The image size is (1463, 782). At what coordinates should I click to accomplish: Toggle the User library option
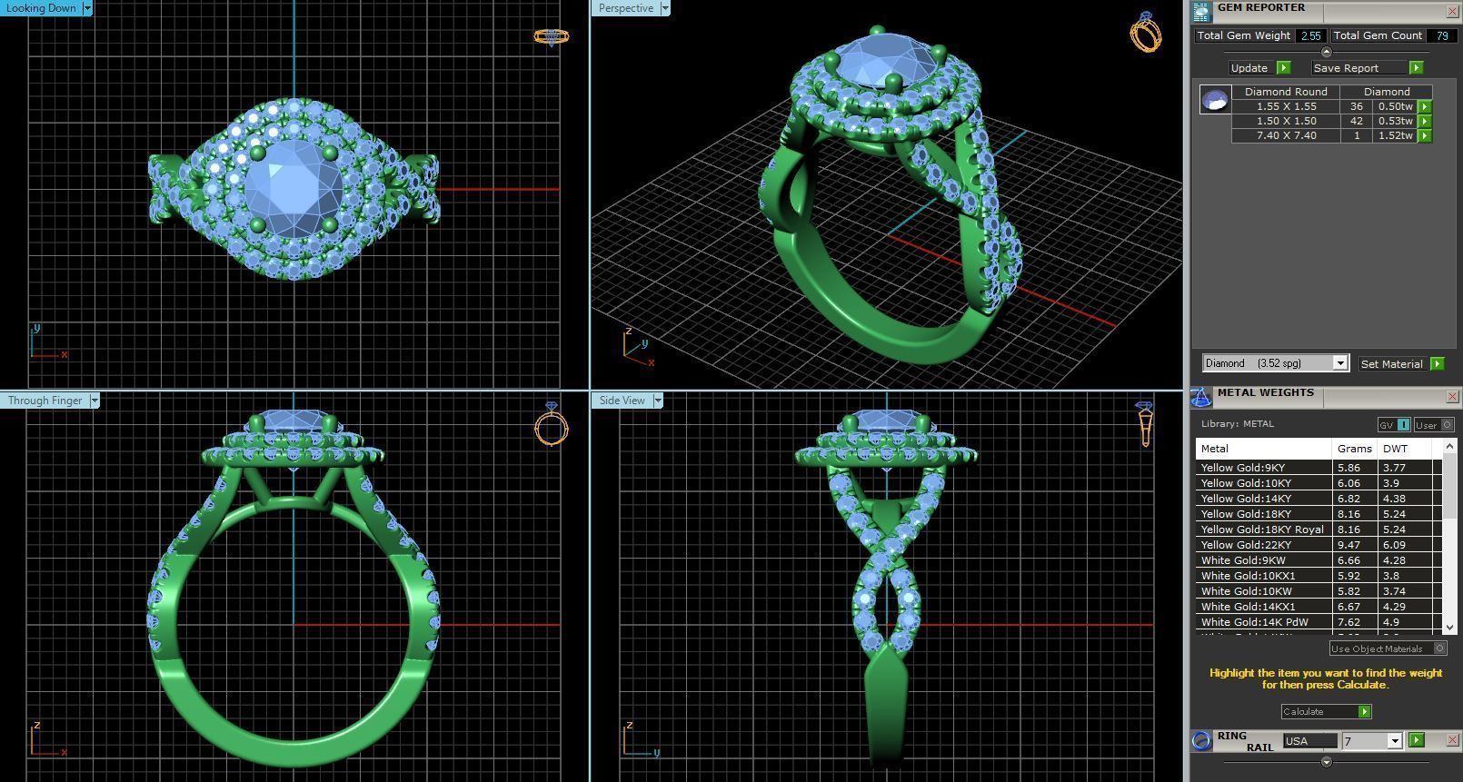tap(1433, 425)
